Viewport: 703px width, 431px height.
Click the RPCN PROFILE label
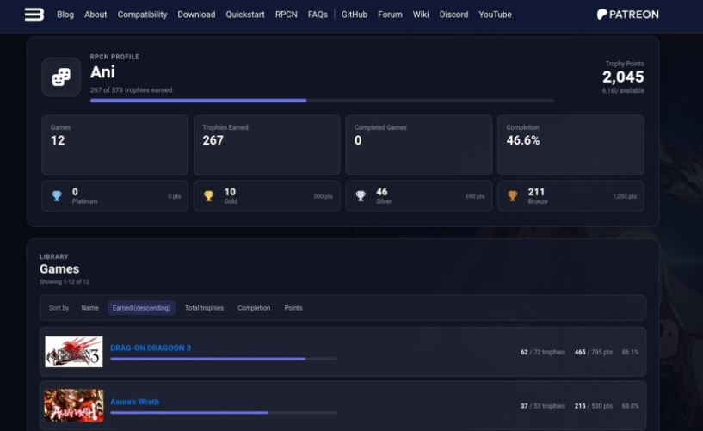(x=114, y=57)
